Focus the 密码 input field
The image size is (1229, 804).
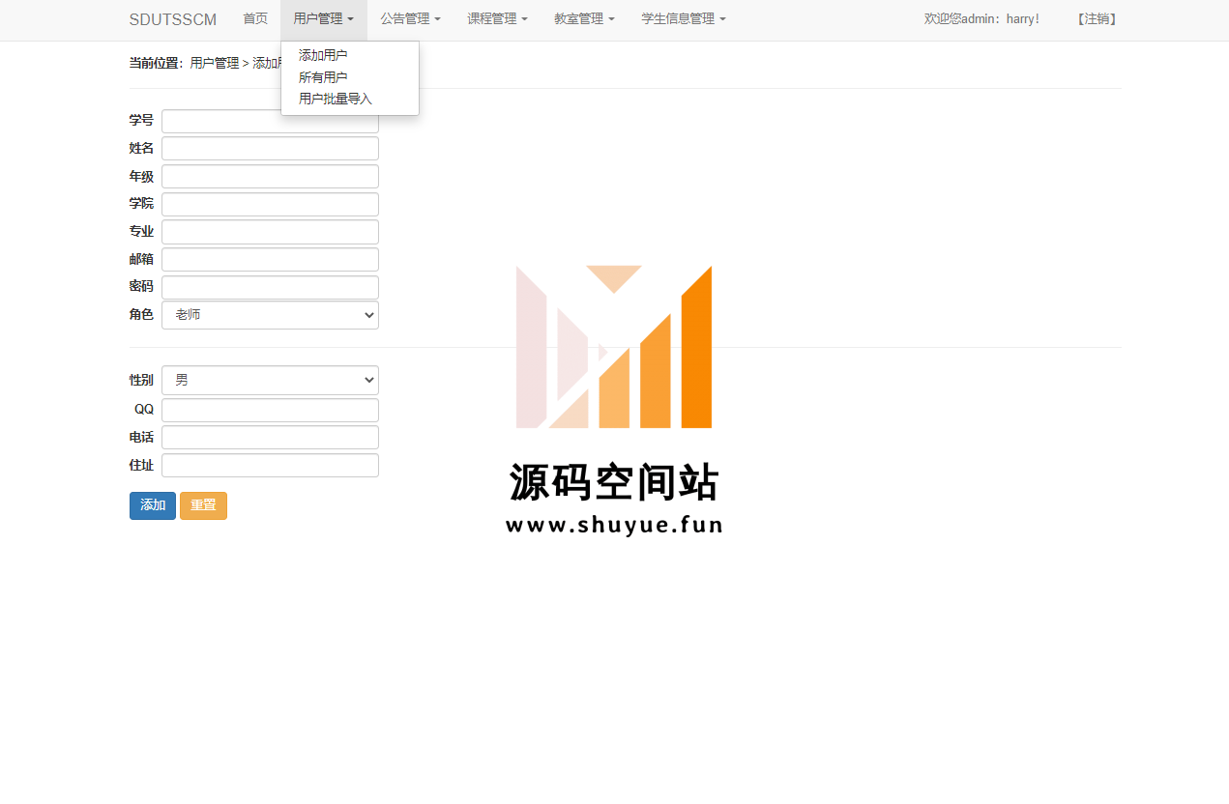270,287
